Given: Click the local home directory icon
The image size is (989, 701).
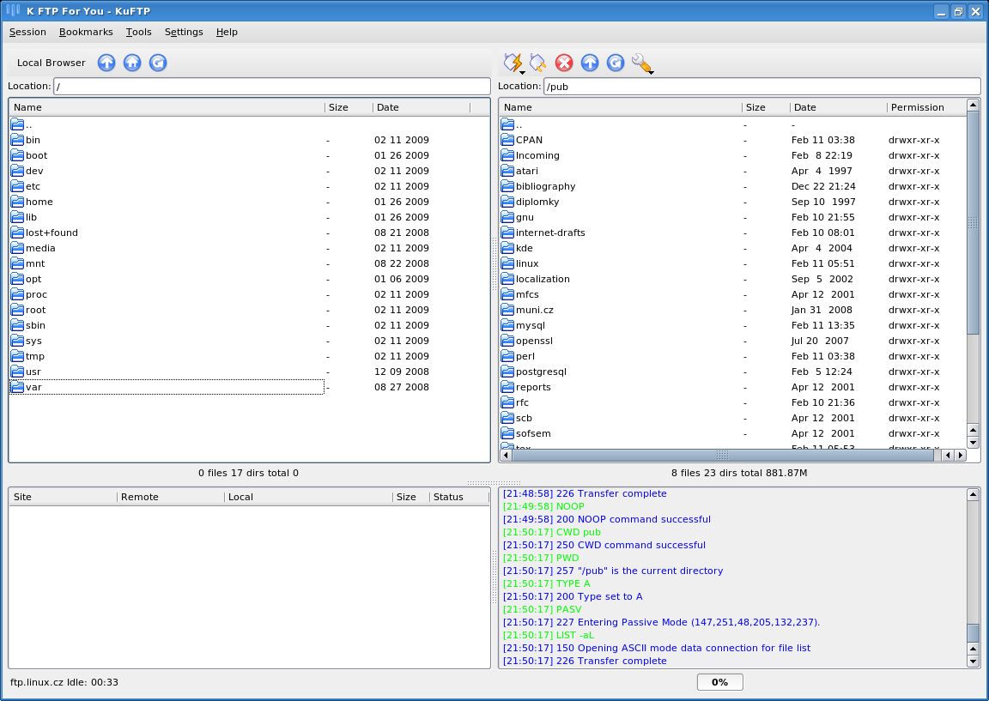Looking at the screenshot, I should coord(132,63).
